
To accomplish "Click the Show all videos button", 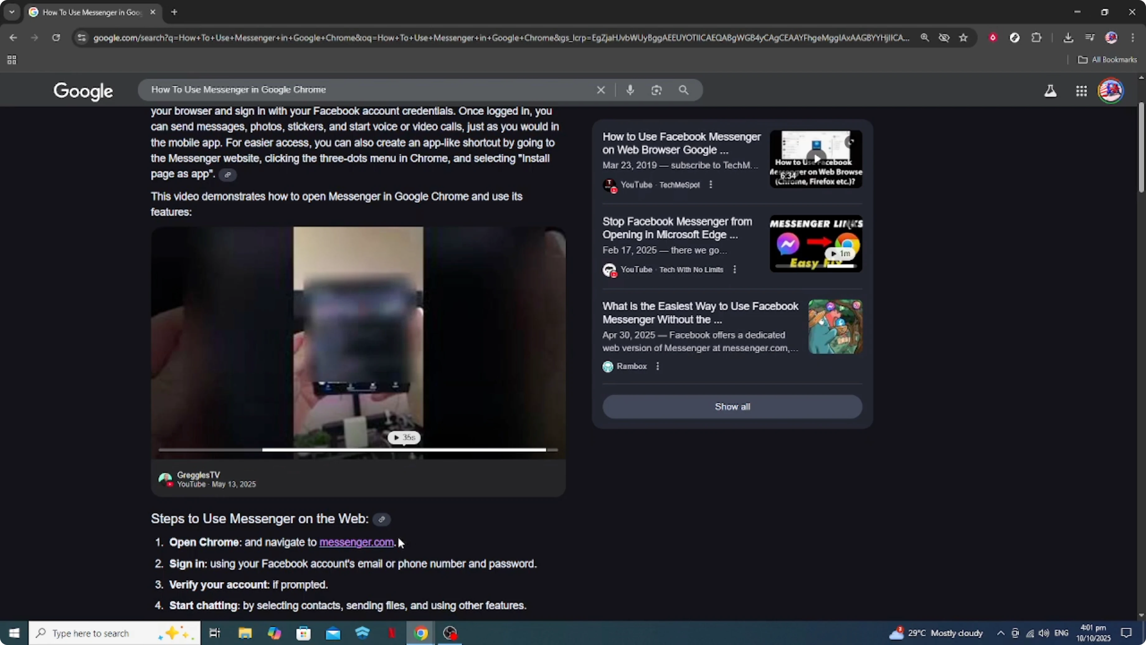I will (732, 406).
